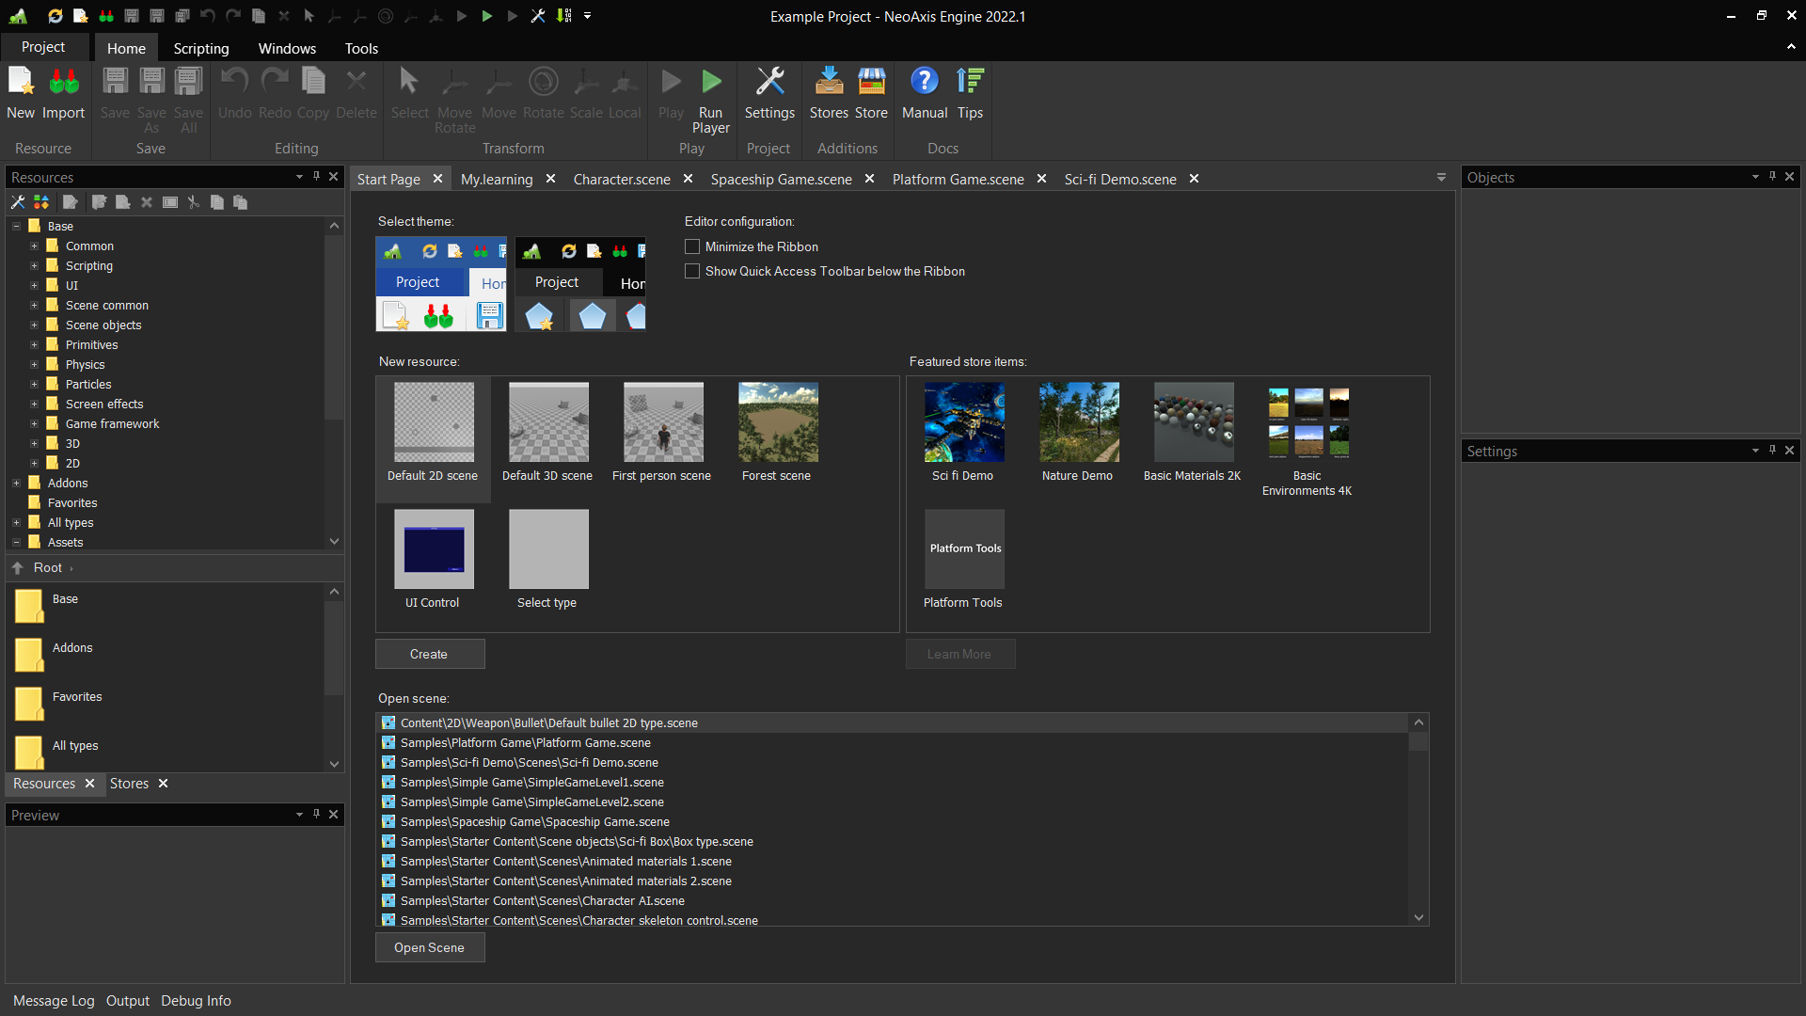Click the Store shop icon
The image size is (1806, 1016).
(871, 83)
